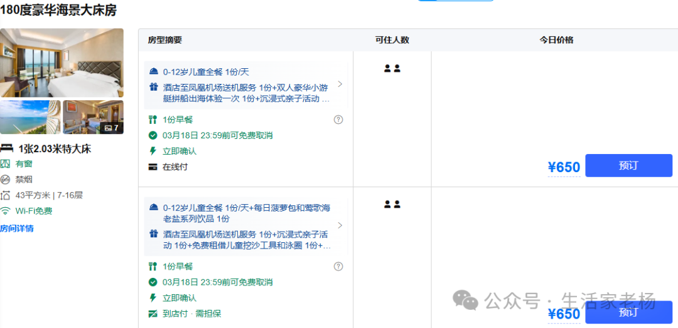
Task: Click the 在线付 payment text
Action: (175, 167)
